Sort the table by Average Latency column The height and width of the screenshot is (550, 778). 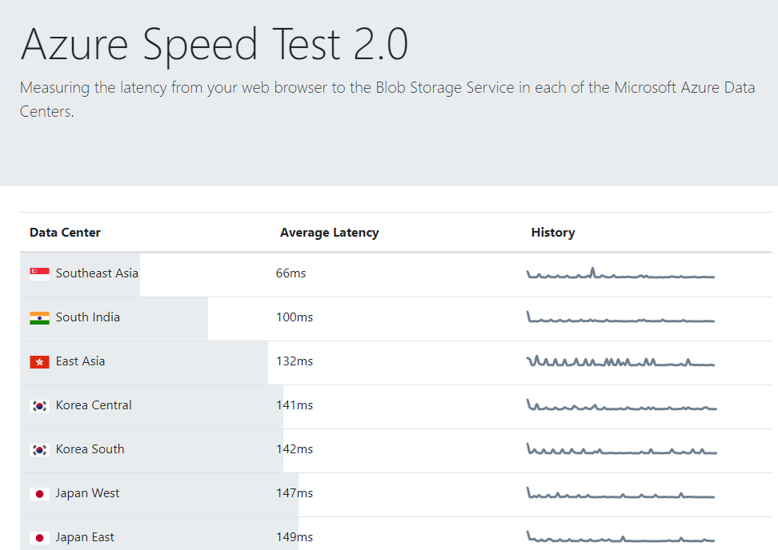point(329,232)
